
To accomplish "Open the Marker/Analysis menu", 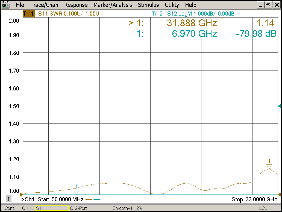I will (x=113, y=5).
